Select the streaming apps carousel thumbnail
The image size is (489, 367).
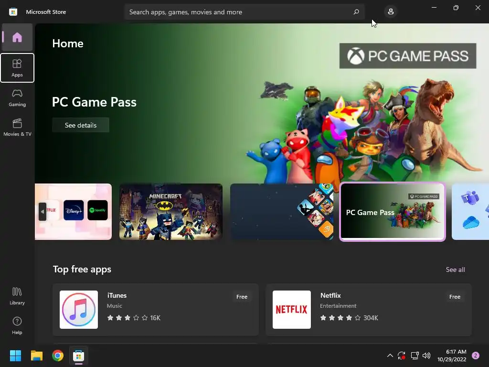click(x=73, y=212)
